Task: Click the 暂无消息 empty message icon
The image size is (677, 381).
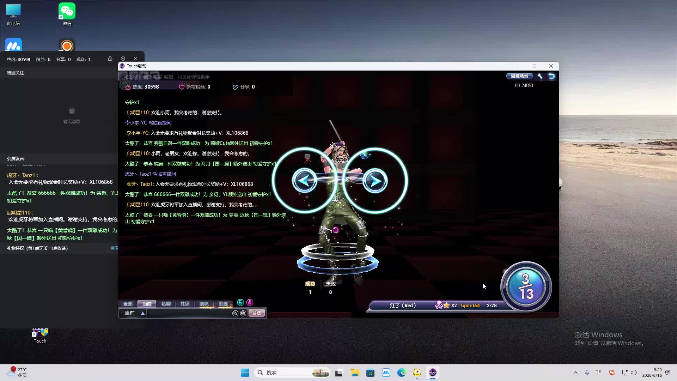Action: tap(72, 111)
